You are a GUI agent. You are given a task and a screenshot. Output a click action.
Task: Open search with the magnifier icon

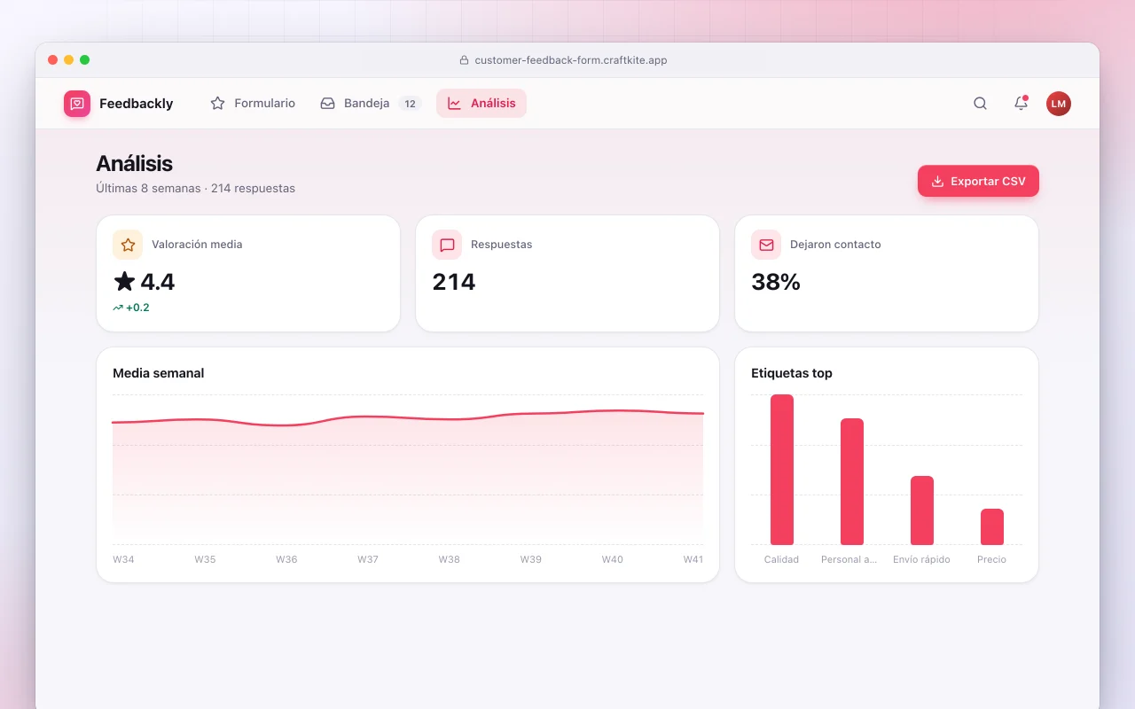tap(980, 104)
